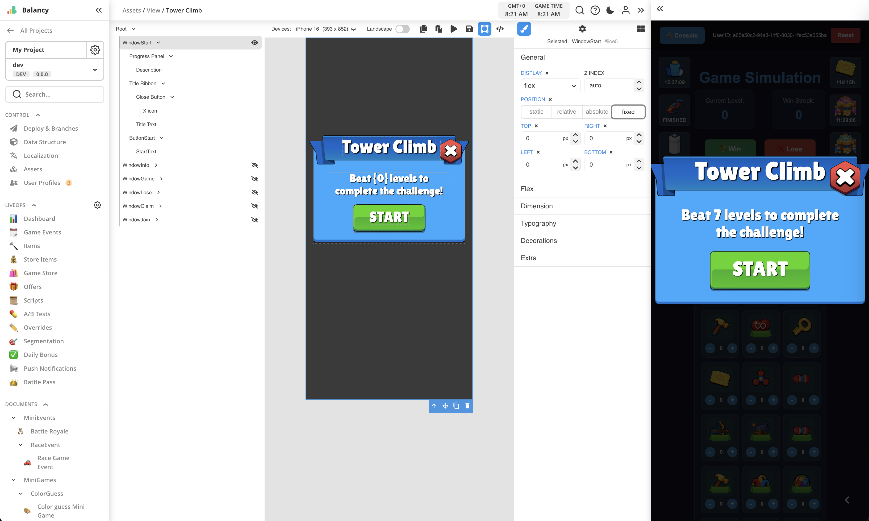
Task: Click the sidebar Search input field
Action: pos(55,94)
